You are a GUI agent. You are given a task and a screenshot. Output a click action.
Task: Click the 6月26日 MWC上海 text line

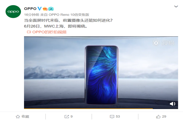tap(56, 26)
